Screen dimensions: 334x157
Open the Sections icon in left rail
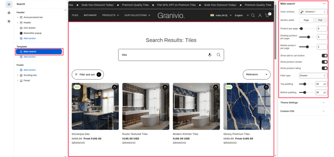pyautogui.click(x=8, y=4)
